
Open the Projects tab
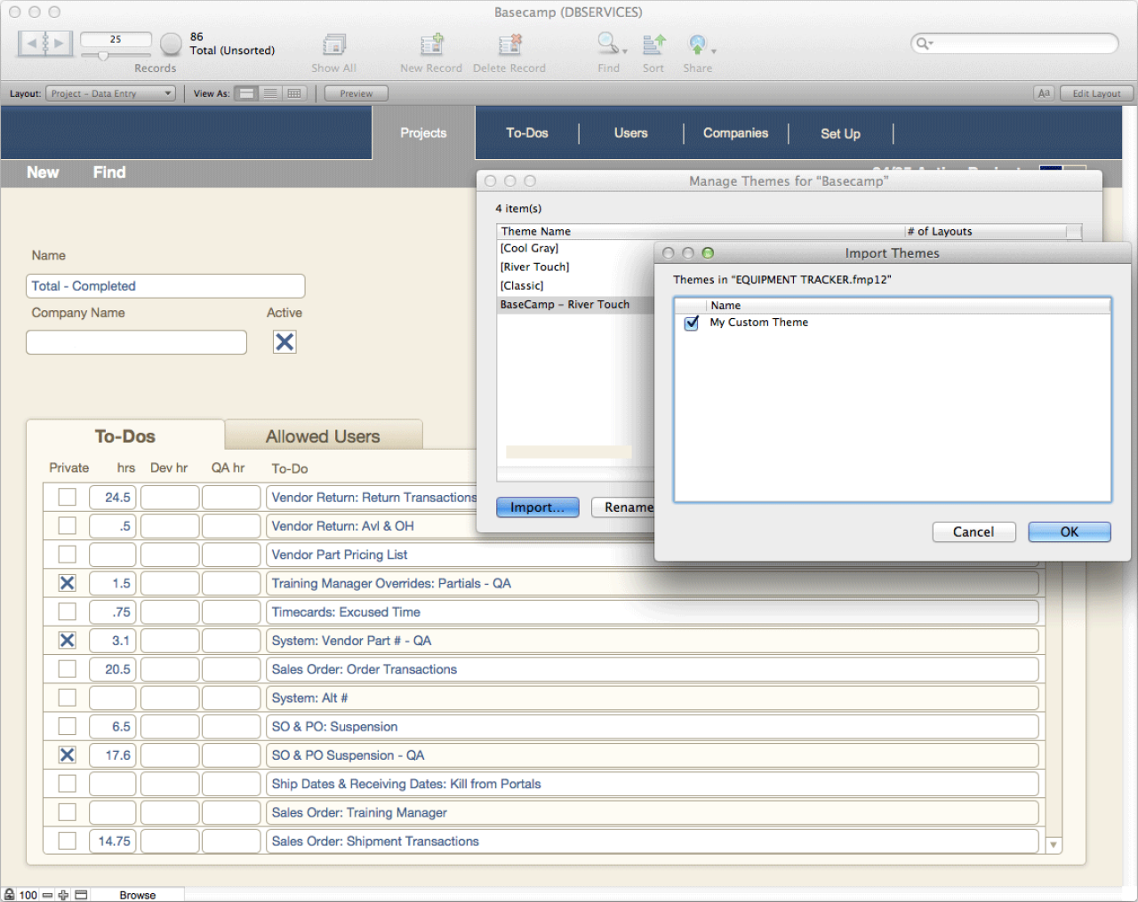423,133
